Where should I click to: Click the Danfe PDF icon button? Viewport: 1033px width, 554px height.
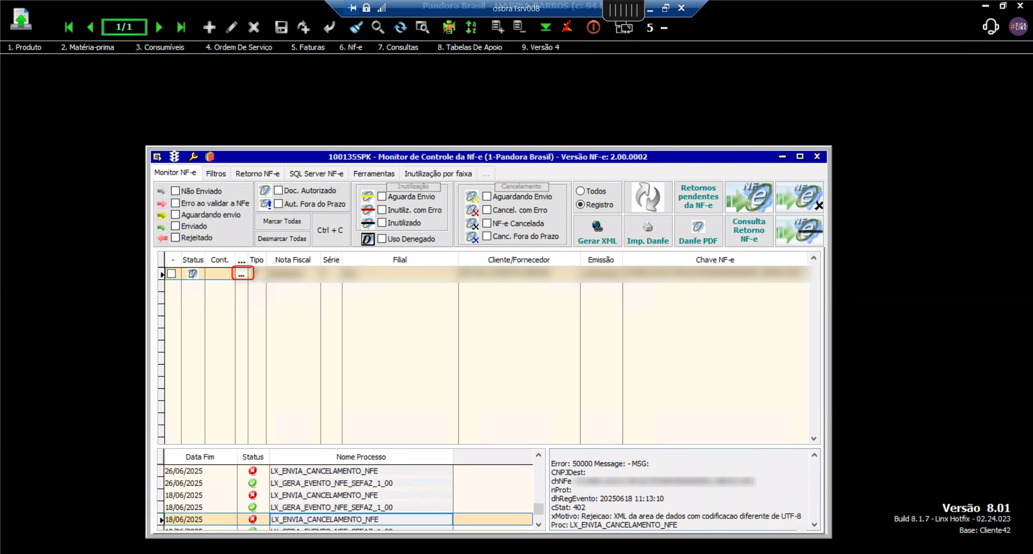[698, 231]
